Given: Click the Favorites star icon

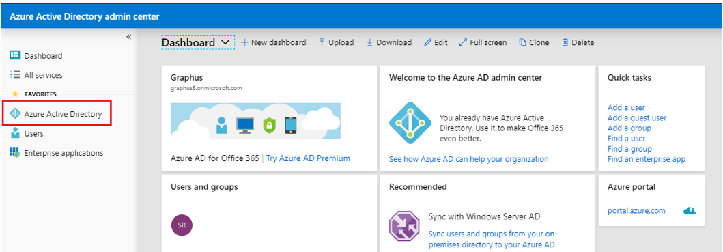Looking at the screenshot, I should click(x=15, y=94).
